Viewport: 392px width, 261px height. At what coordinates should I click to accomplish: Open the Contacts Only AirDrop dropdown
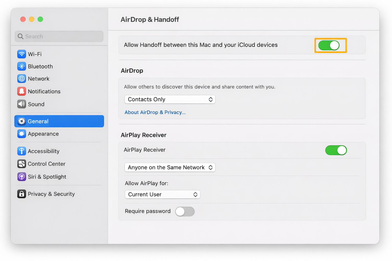coord(170,99)
